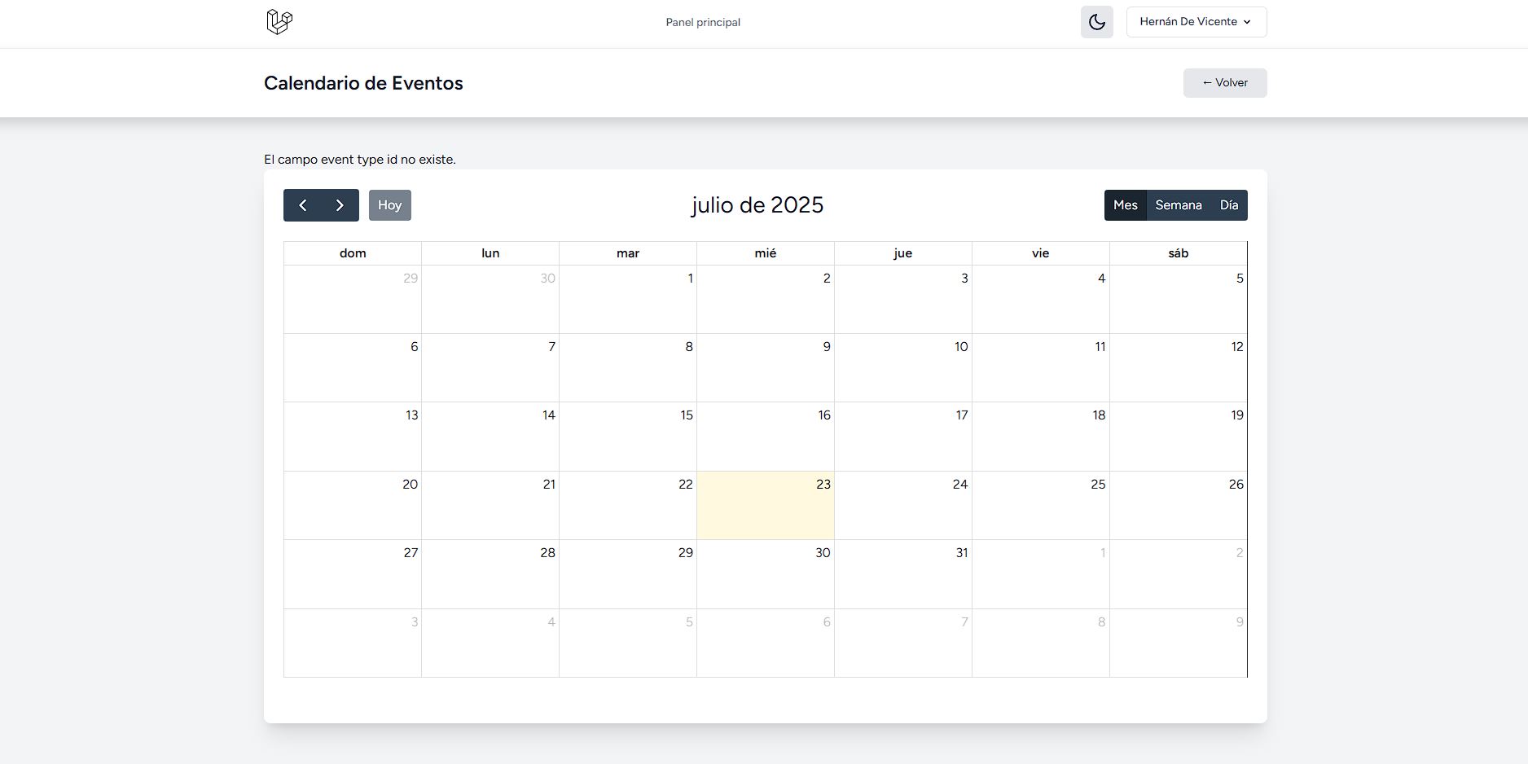Image resolution: width=1528 pixels, height=764 pixels.
Task: Open Hernán De Vicente user dropdown
Action: pos(1196,22)
